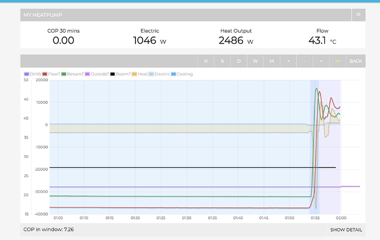Select the 6 hour view button
Image resolution: width=380 pixels, height=240 pixels.
(x=222, y=61)
